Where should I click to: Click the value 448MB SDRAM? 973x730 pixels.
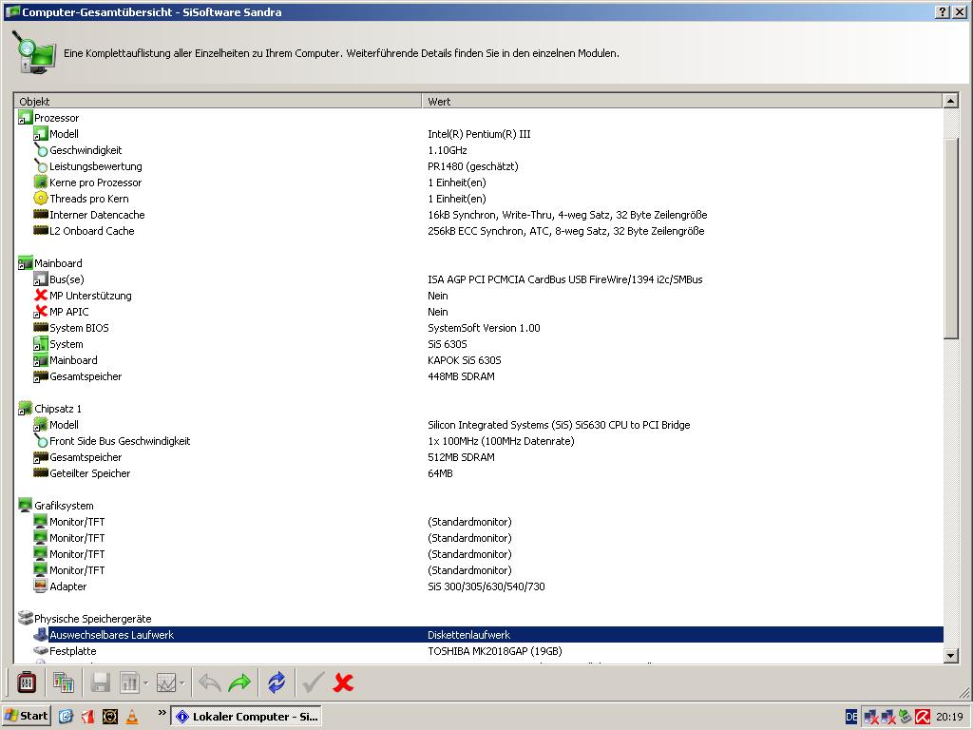[x=461, y=375]
